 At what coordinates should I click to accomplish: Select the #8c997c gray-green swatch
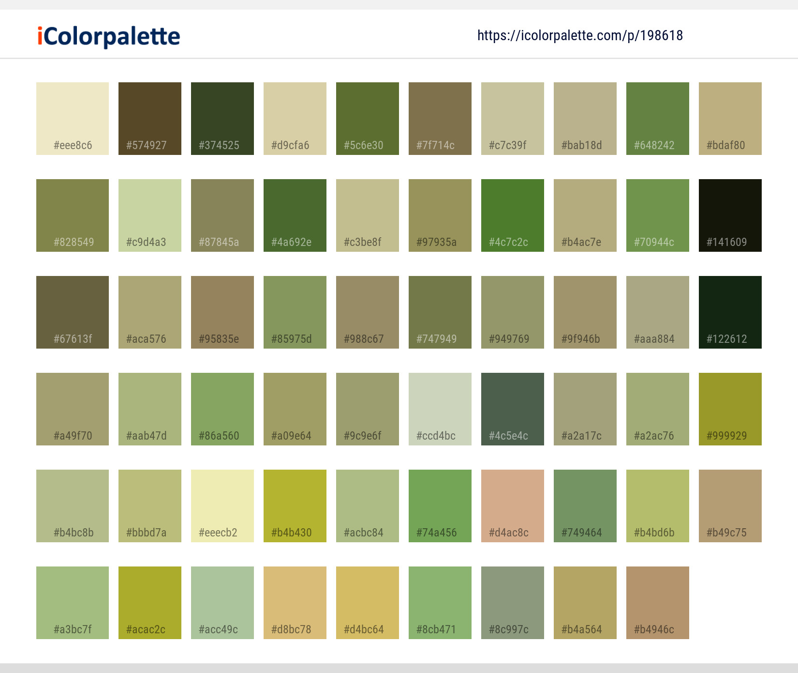pyautogui.click(x=513, y=603)
